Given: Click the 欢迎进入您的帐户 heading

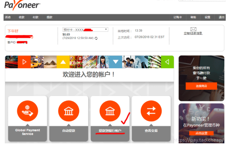Looking at the screenshot, I should [x=89, y=74].
